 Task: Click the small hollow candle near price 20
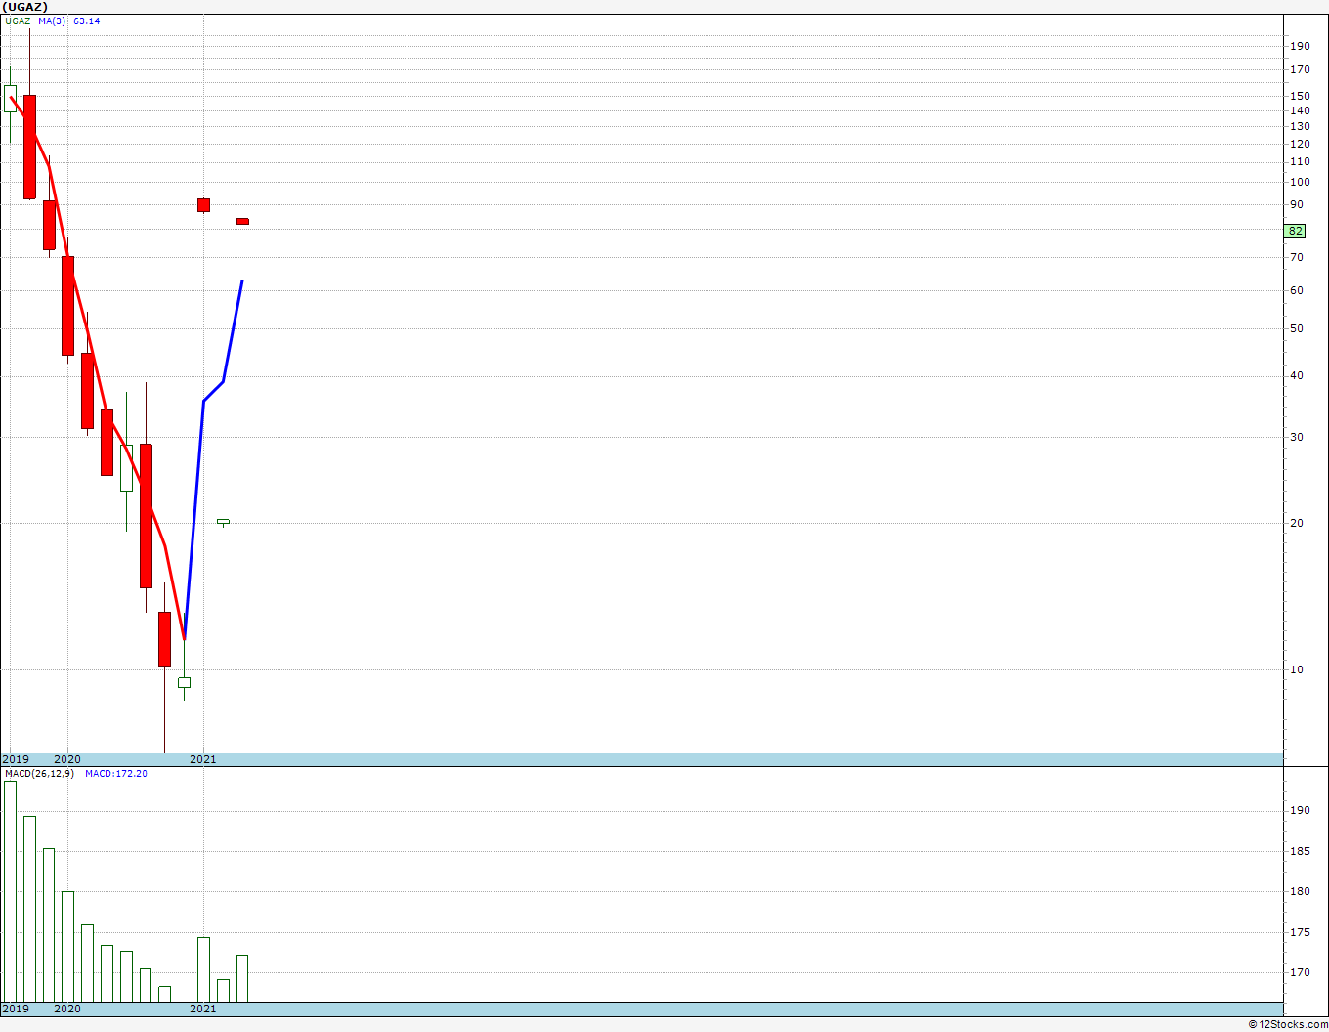[223, 522]
